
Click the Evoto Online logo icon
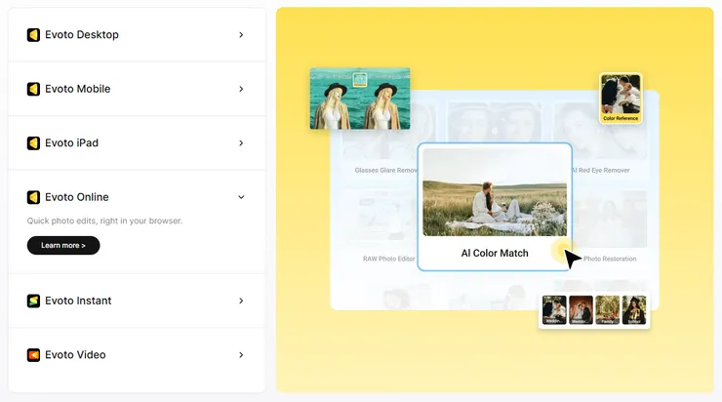pyautogui.click(x=33, y=197)
